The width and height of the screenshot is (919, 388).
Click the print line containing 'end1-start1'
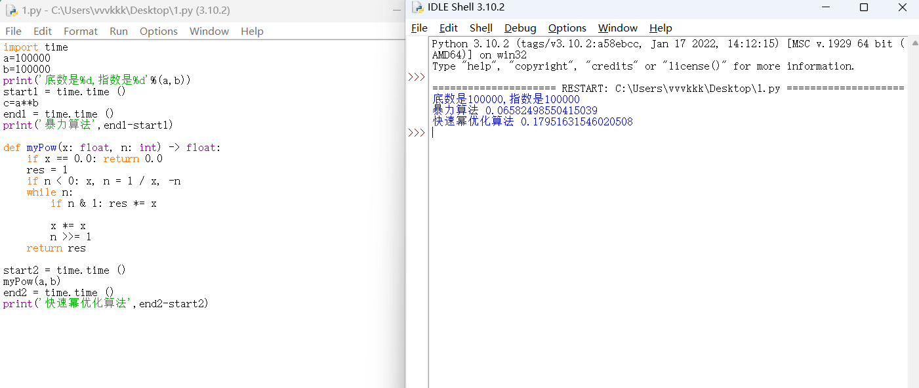pos(88,125)
